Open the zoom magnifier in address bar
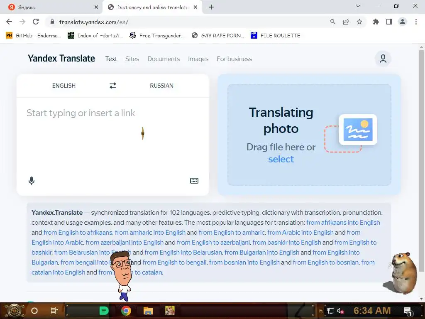 click(333, 22)
